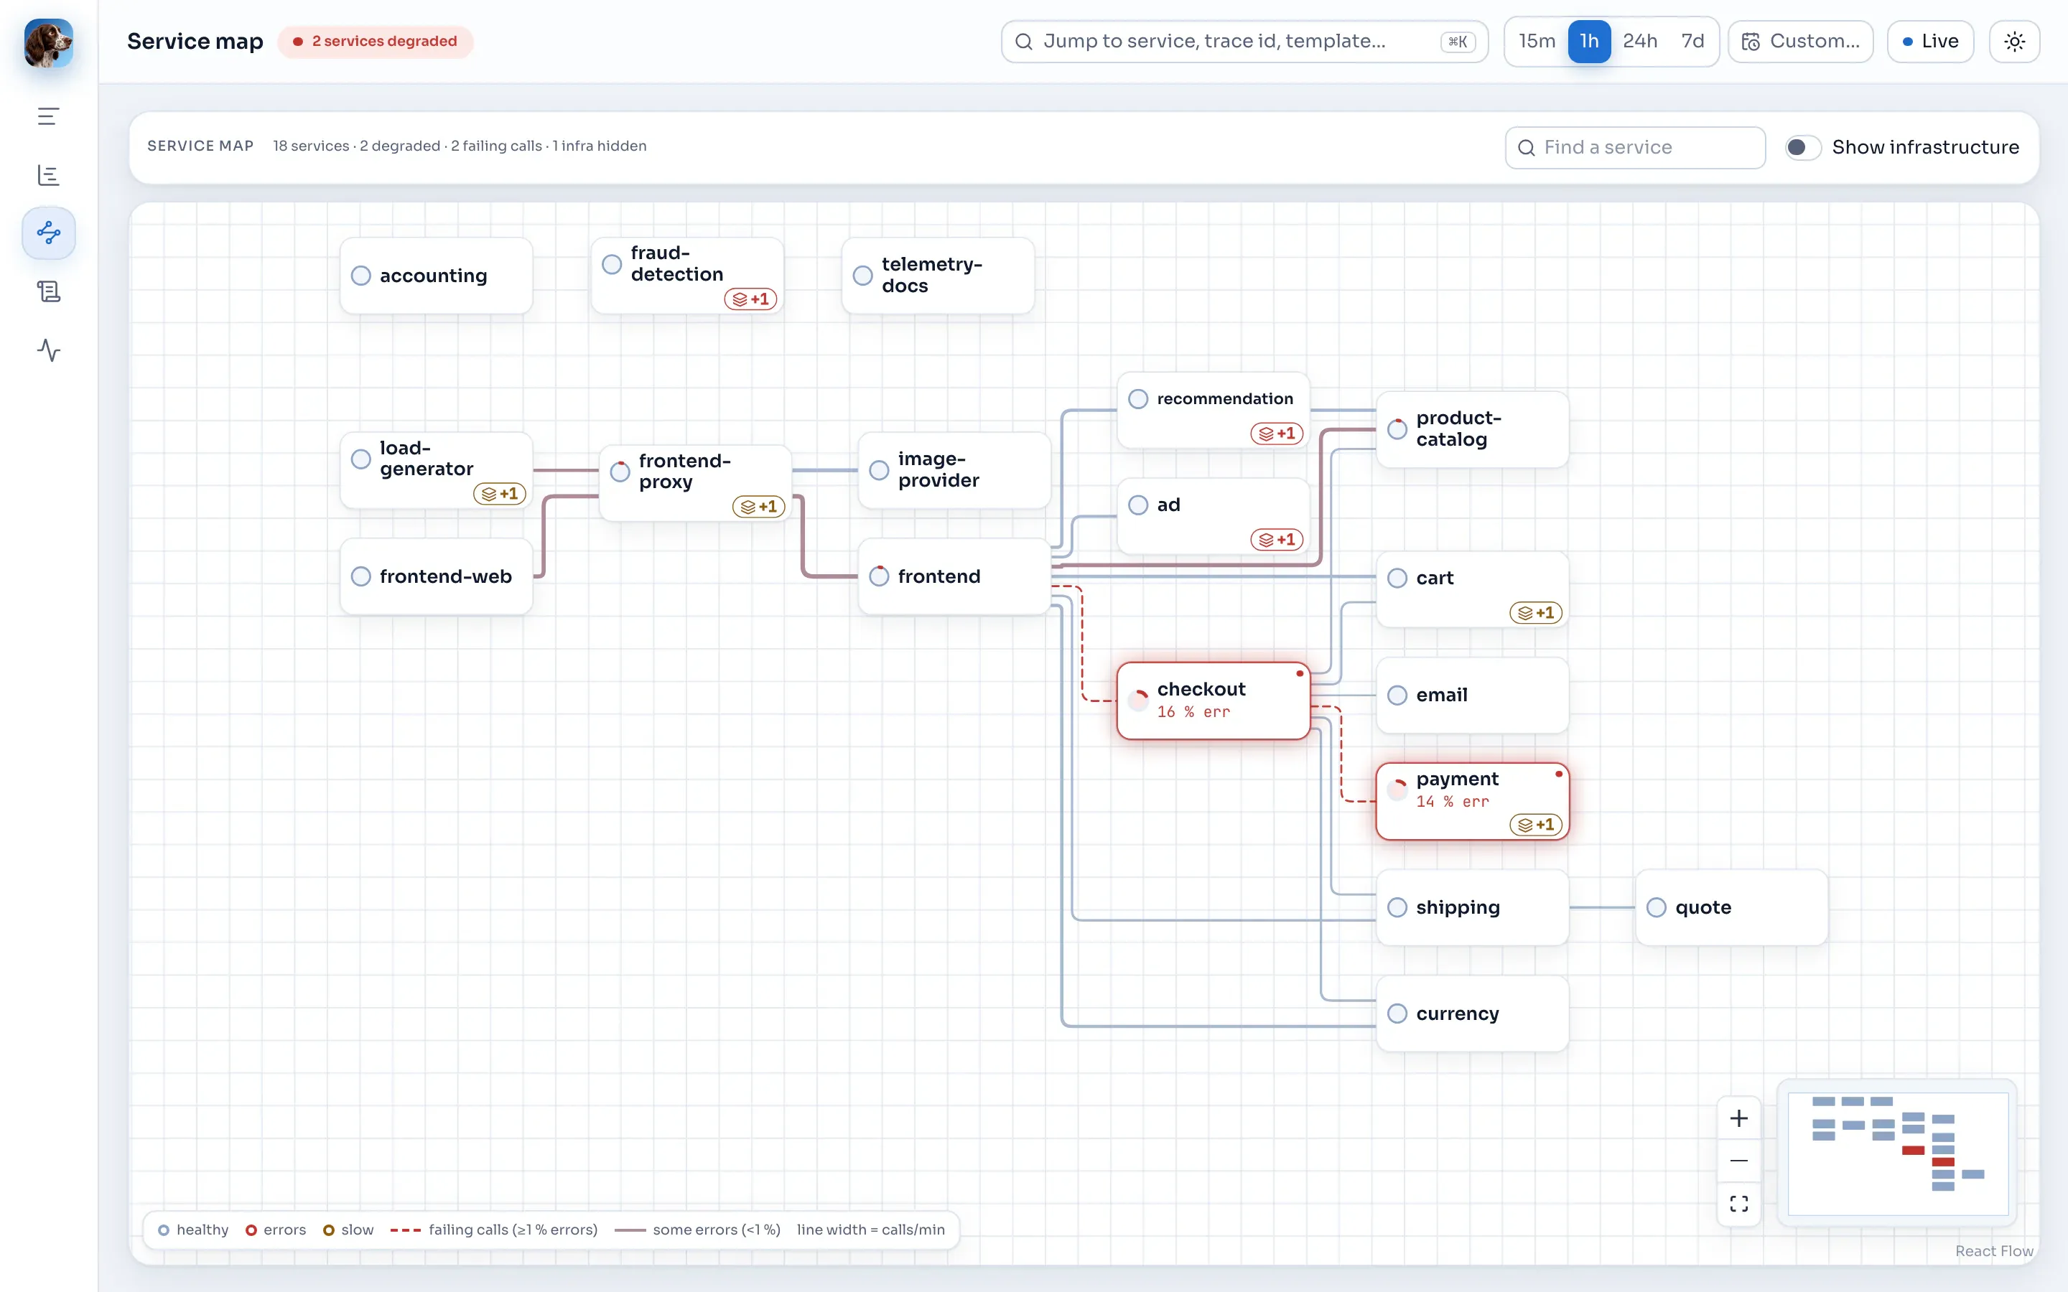Open the checkout service node
This screenshot has height=1292, width=2068.
(1213, 701)
